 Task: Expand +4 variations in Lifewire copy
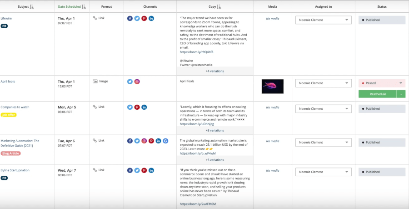coord(214,71)
